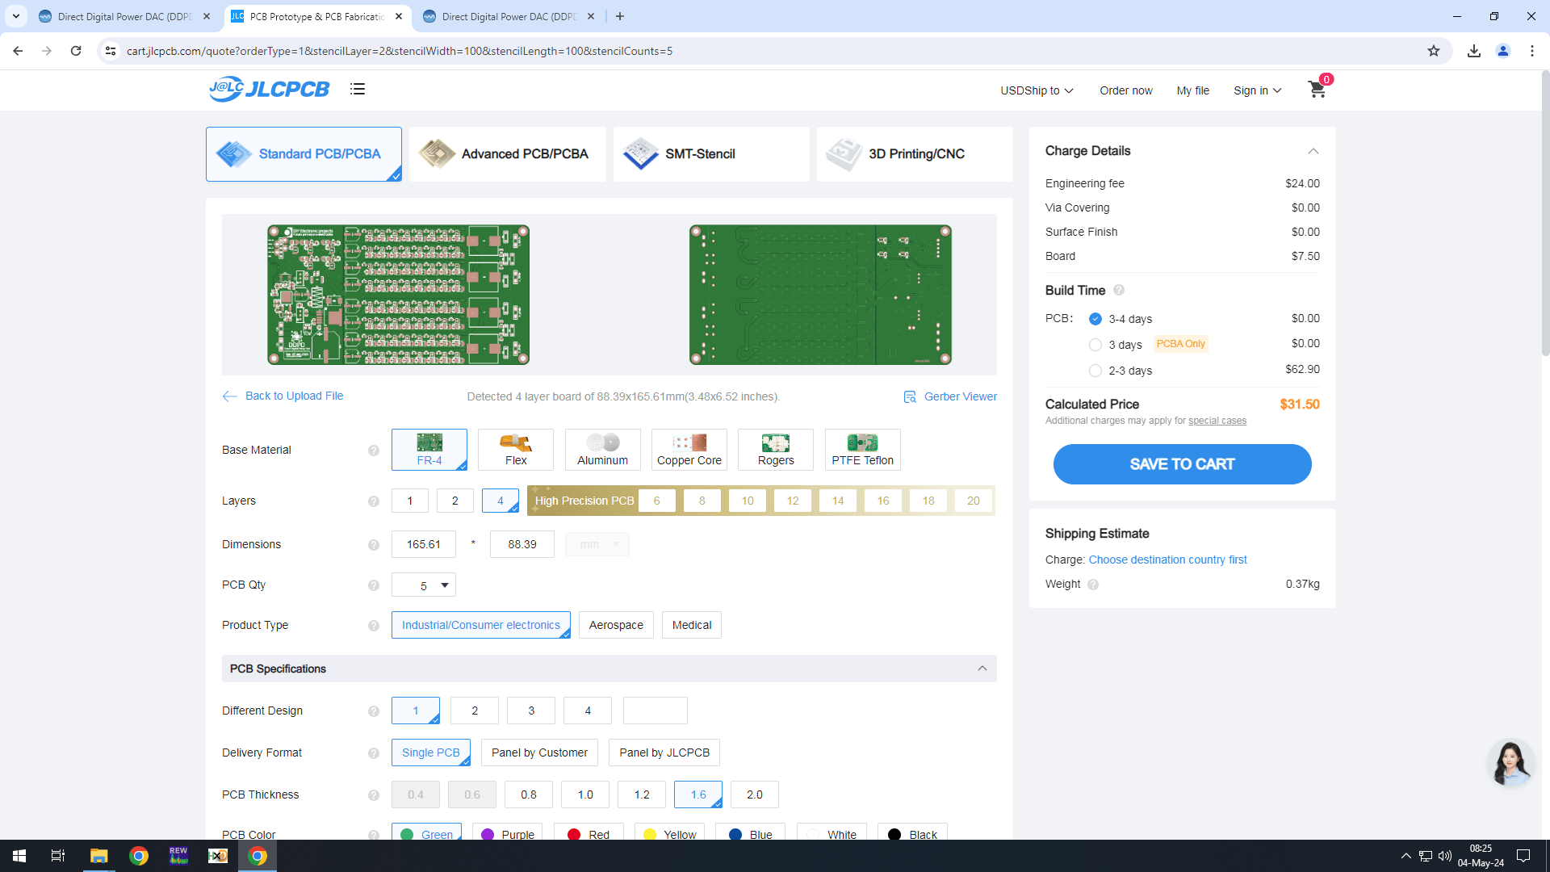
Task: Set PCB thickness to 1.2
Action: 642,794
